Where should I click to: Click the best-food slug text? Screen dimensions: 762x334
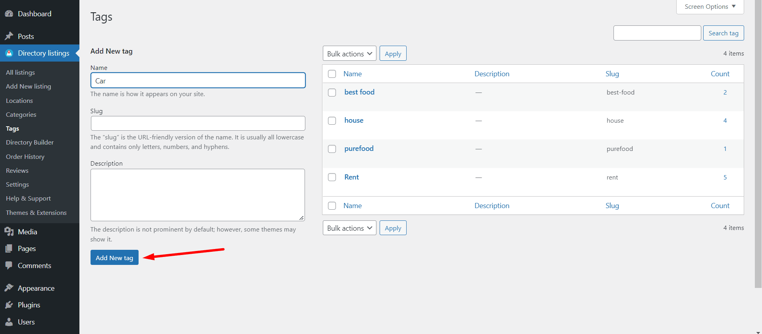pyautogui.click(x=620, y=93)
